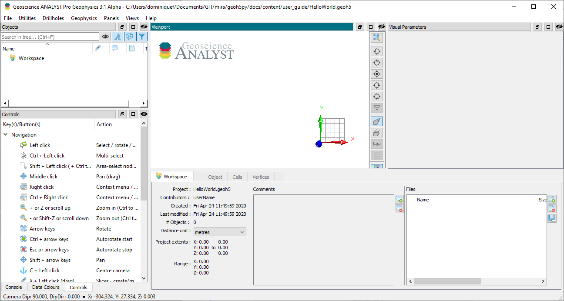Click the Comments text area
Viewport: 564px width, 301px height.
click(323, 240)
